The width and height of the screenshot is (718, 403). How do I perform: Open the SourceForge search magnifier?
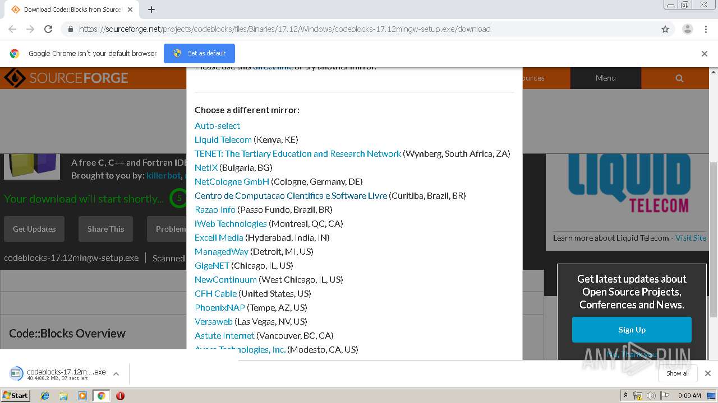[679, 78]
